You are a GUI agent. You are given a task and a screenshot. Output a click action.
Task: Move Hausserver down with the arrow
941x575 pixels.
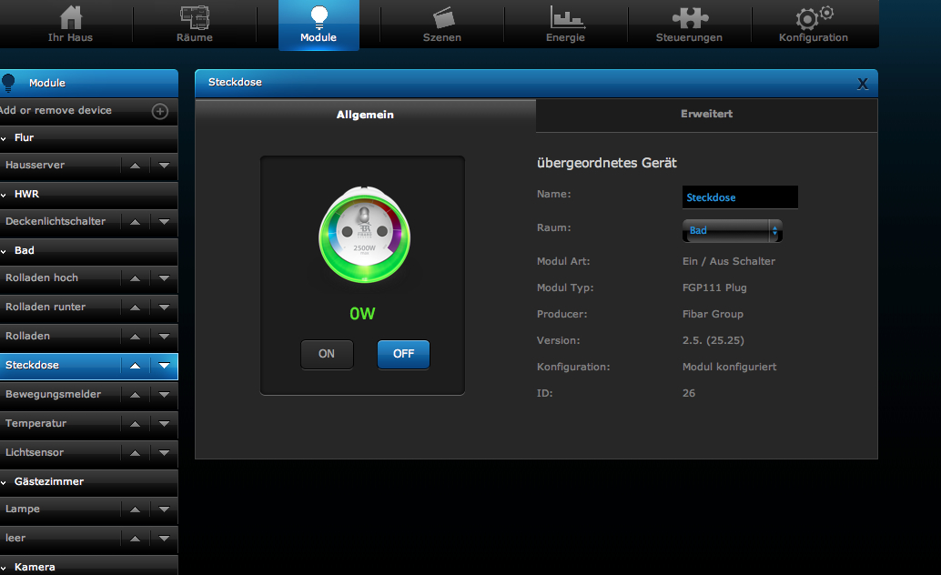(x=164, y=165)
